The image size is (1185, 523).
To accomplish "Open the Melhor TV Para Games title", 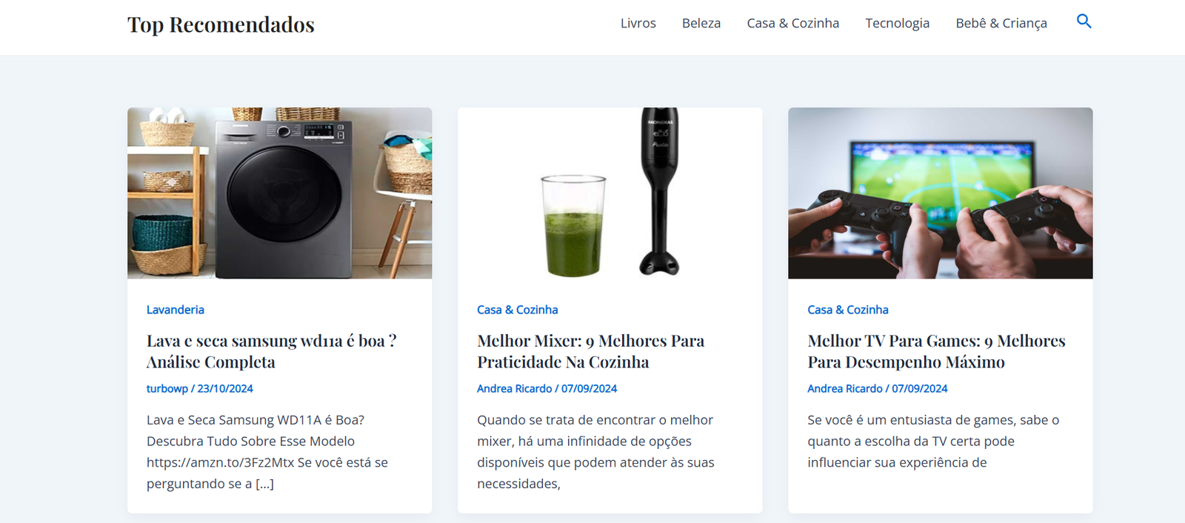I will 936,351.
